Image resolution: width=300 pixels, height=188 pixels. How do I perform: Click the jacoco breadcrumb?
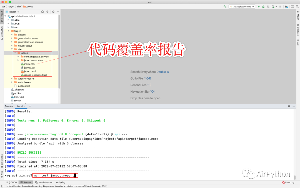[28, 6]
